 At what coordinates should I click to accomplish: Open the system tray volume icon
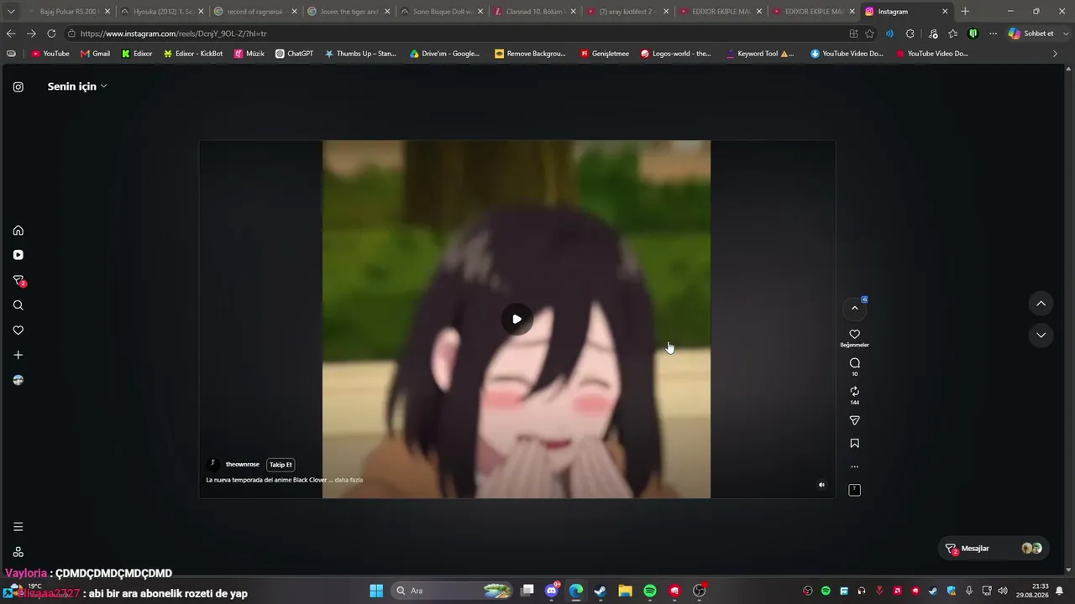tap(1002, 591)
